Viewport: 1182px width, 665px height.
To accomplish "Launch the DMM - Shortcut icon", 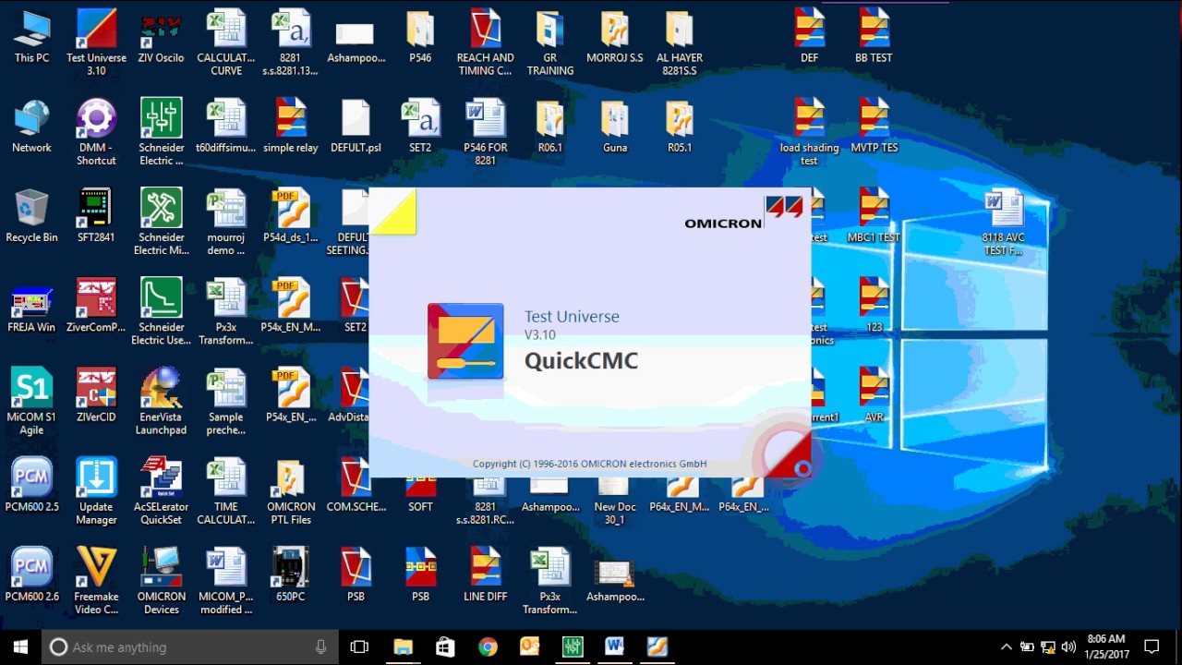I will pos(96,132).
